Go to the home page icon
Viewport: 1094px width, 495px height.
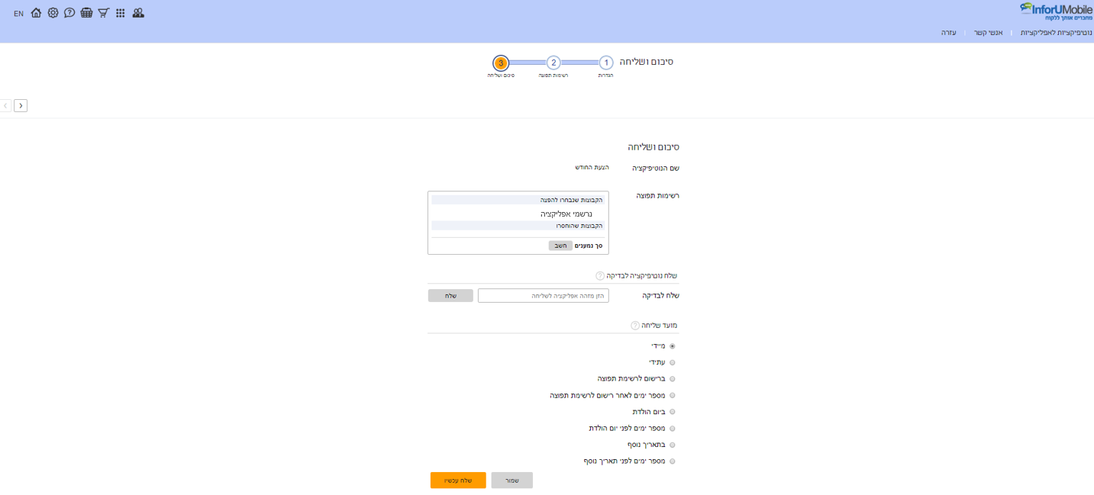tap(36, 13)
